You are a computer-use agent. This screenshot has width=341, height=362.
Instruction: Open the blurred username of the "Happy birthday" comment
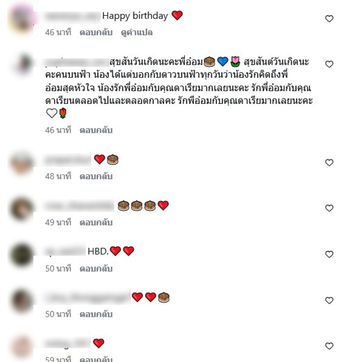[72, 17]
